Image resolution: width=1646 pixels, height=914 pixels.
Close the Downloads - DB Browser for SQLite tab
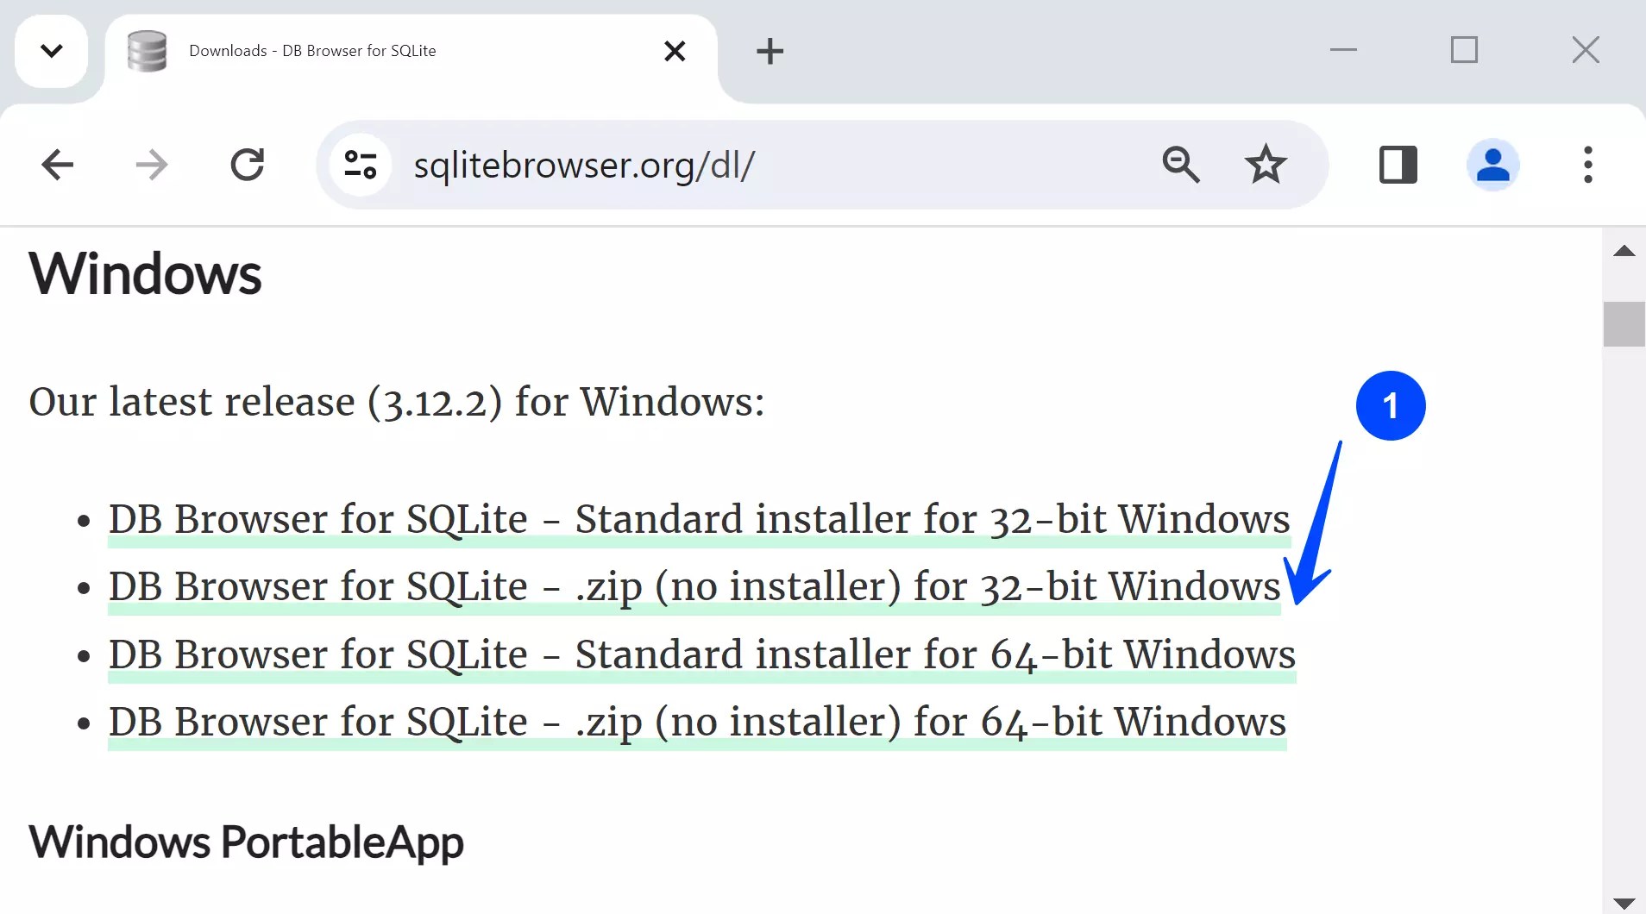coord(675,52)
